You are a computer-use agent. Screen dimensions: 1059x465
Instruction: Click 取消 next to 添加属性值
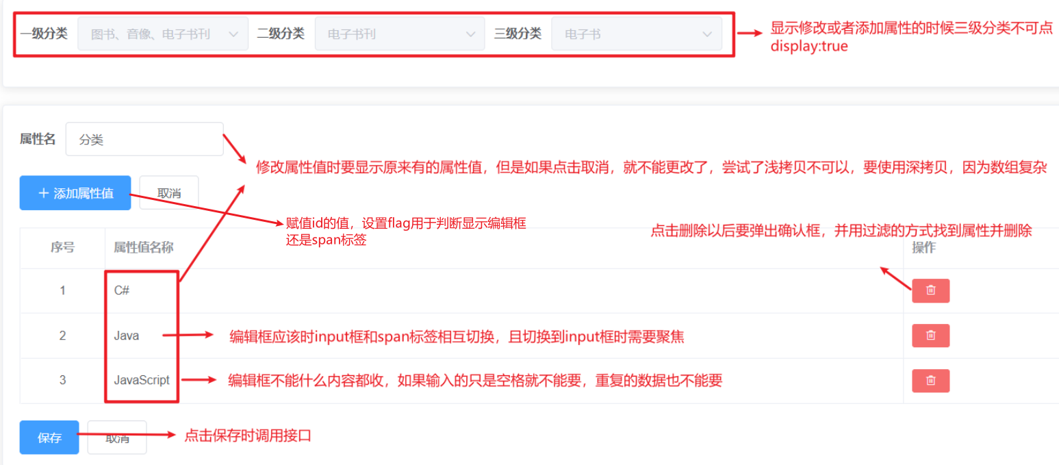click(169, 193)
